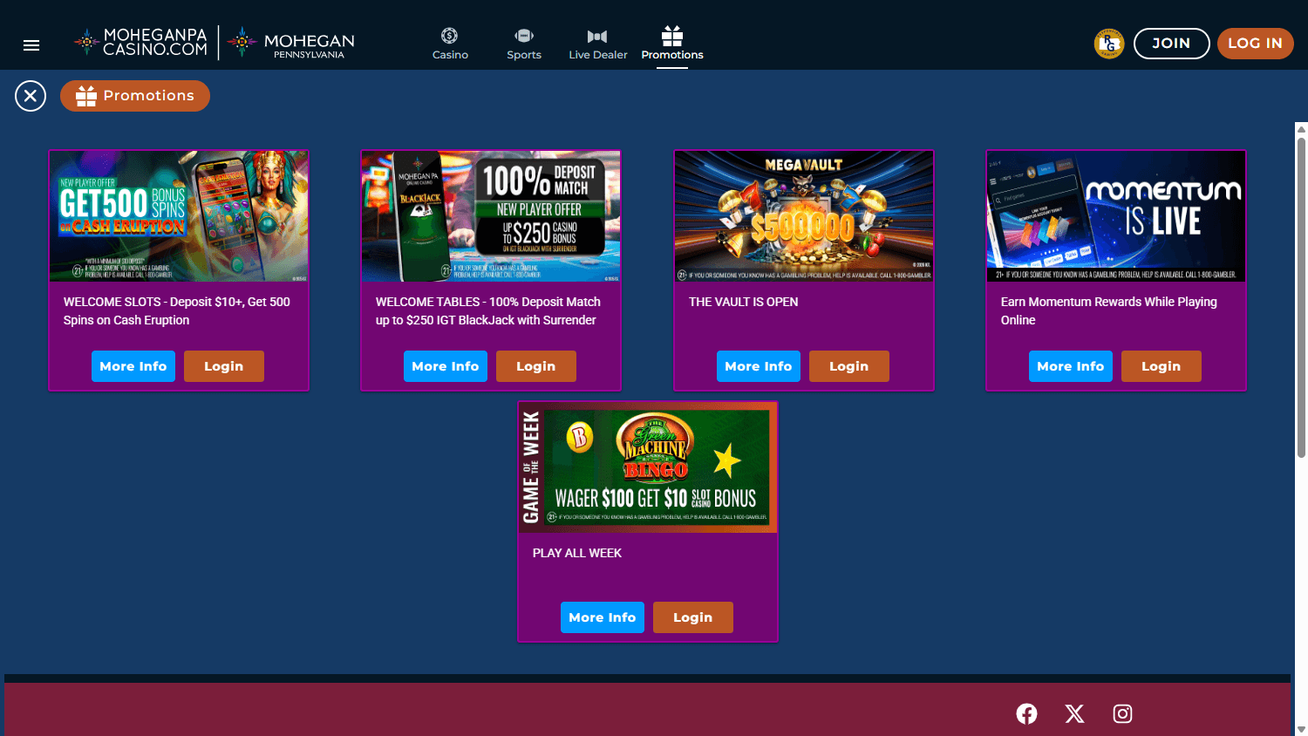The image size is (1308, 736).
Task: Open the X social media icon
Action: point(1074,713)
